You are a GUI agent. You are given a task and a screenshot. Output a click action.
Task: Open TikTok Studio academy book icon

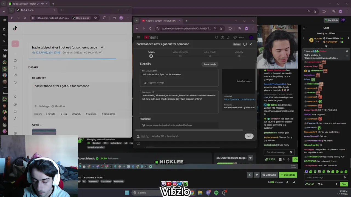(15, 111)
